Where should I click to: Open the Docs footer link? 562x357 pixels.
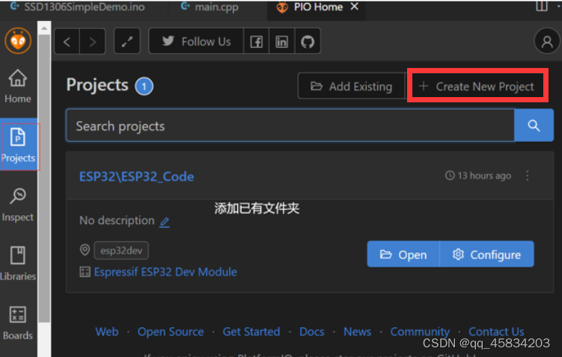pyautogui.click(x=311, y=332)
